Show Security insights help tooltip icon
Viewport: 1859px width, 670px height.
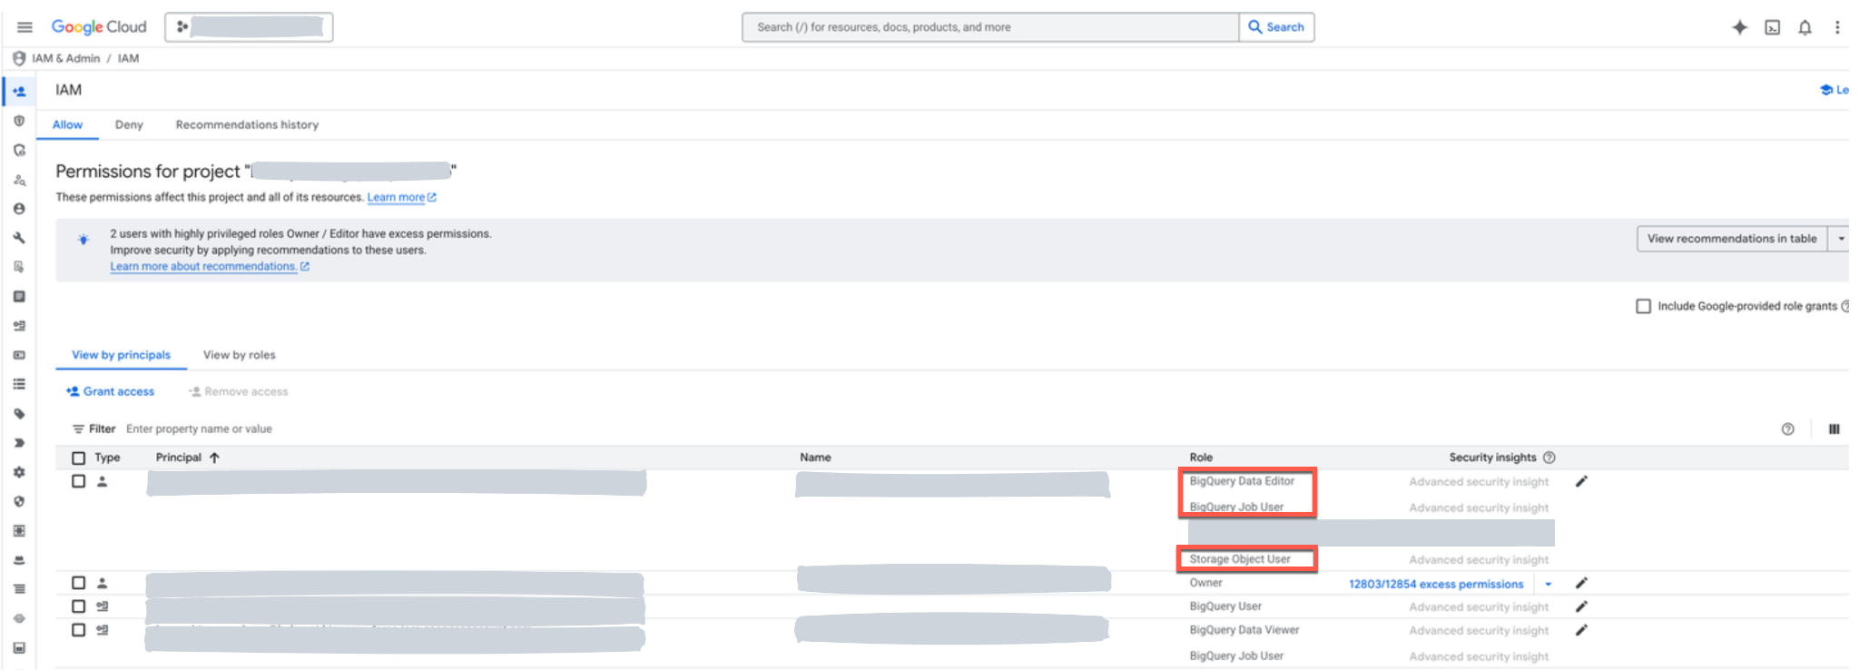point(1549,458)
